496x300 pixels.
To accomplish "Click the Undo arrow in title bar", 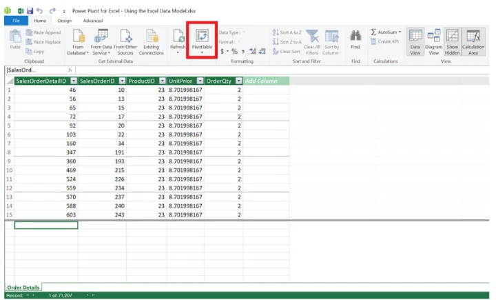I will [x=39, y=11].
